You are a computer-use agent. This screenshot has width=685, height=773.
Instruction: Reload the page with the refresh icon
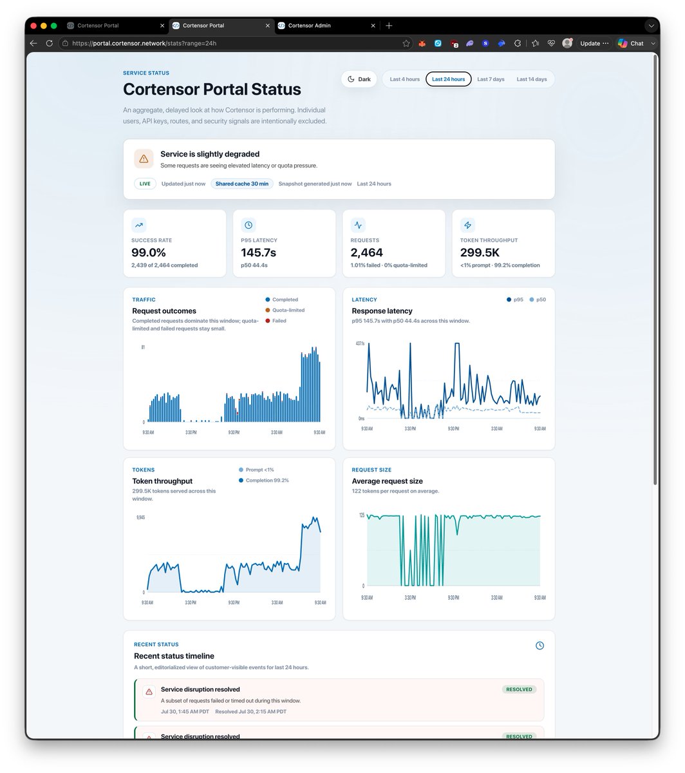[49, 43]
